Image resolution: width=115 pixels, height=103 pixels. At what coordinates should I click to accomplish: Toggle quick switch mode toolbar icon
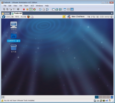[x=60, y=10]
